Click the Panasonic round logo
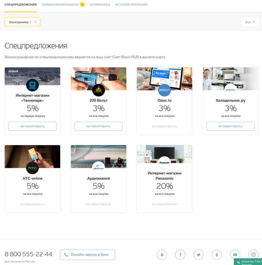Image resolution: width=262 pixels, height=265 pixels. [x=165, y=163]
